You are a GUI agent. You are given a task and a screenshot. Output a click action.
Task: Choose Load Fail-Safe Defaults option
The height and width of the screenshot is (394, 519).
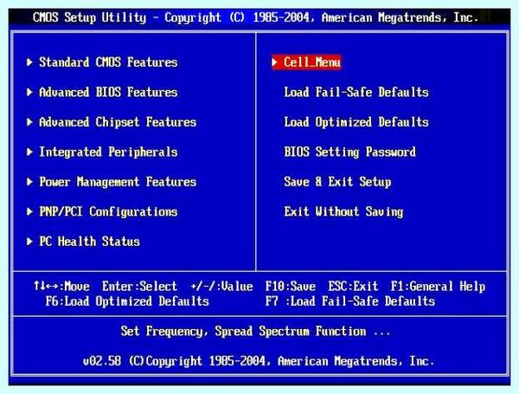(356, 92)
